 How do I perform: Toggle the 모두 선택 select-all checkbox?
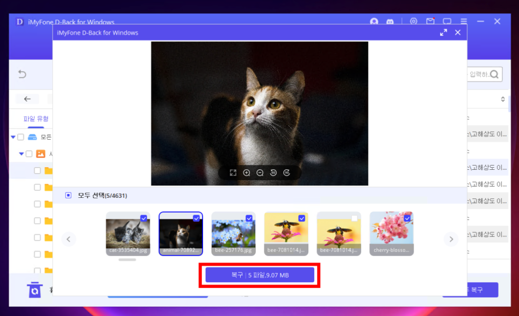[68, 196]
